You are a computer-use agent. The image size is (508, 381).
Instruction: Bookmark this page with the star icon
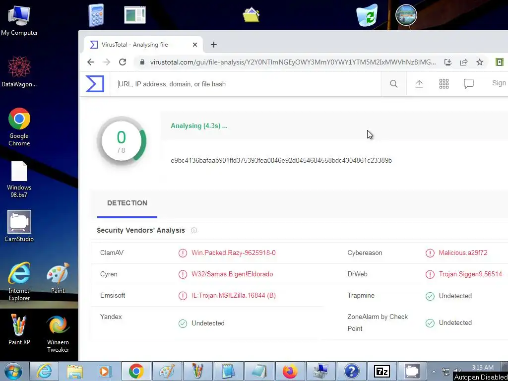pos(480,62)
